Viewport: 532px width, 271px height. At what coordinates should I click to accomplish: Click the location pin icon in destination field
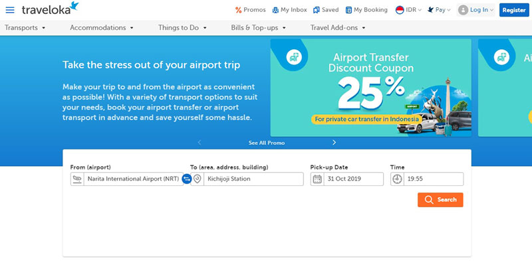(x=197, y=179)
